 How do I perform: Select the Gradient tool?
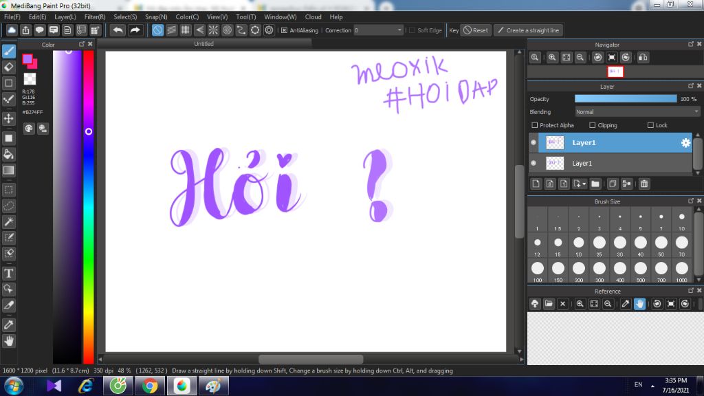pos(8,170)
